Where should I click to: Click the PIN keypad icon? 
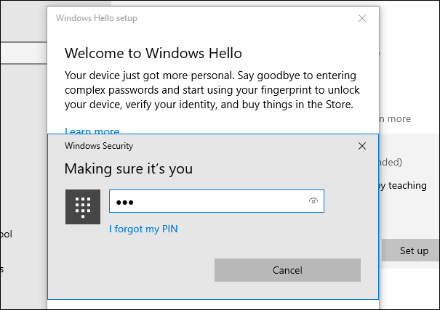[x=83, y=207]
